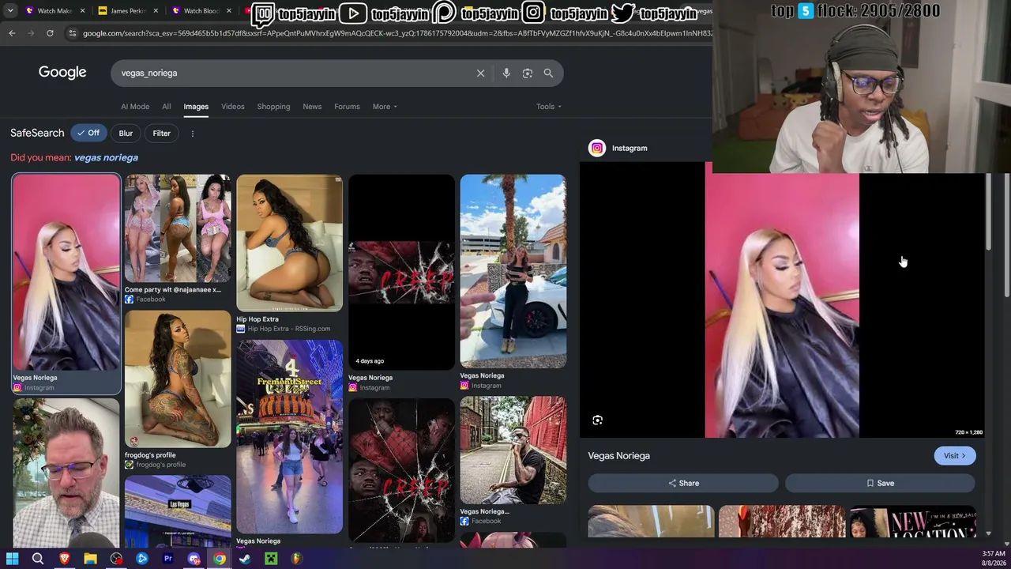Switch to the Videos tab
The image size is (1011, 569).
pos(232,107)
